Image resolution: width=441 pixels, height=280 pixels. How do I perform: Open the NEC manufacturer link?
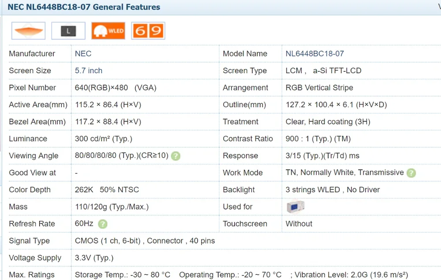(x=83, y=54)
